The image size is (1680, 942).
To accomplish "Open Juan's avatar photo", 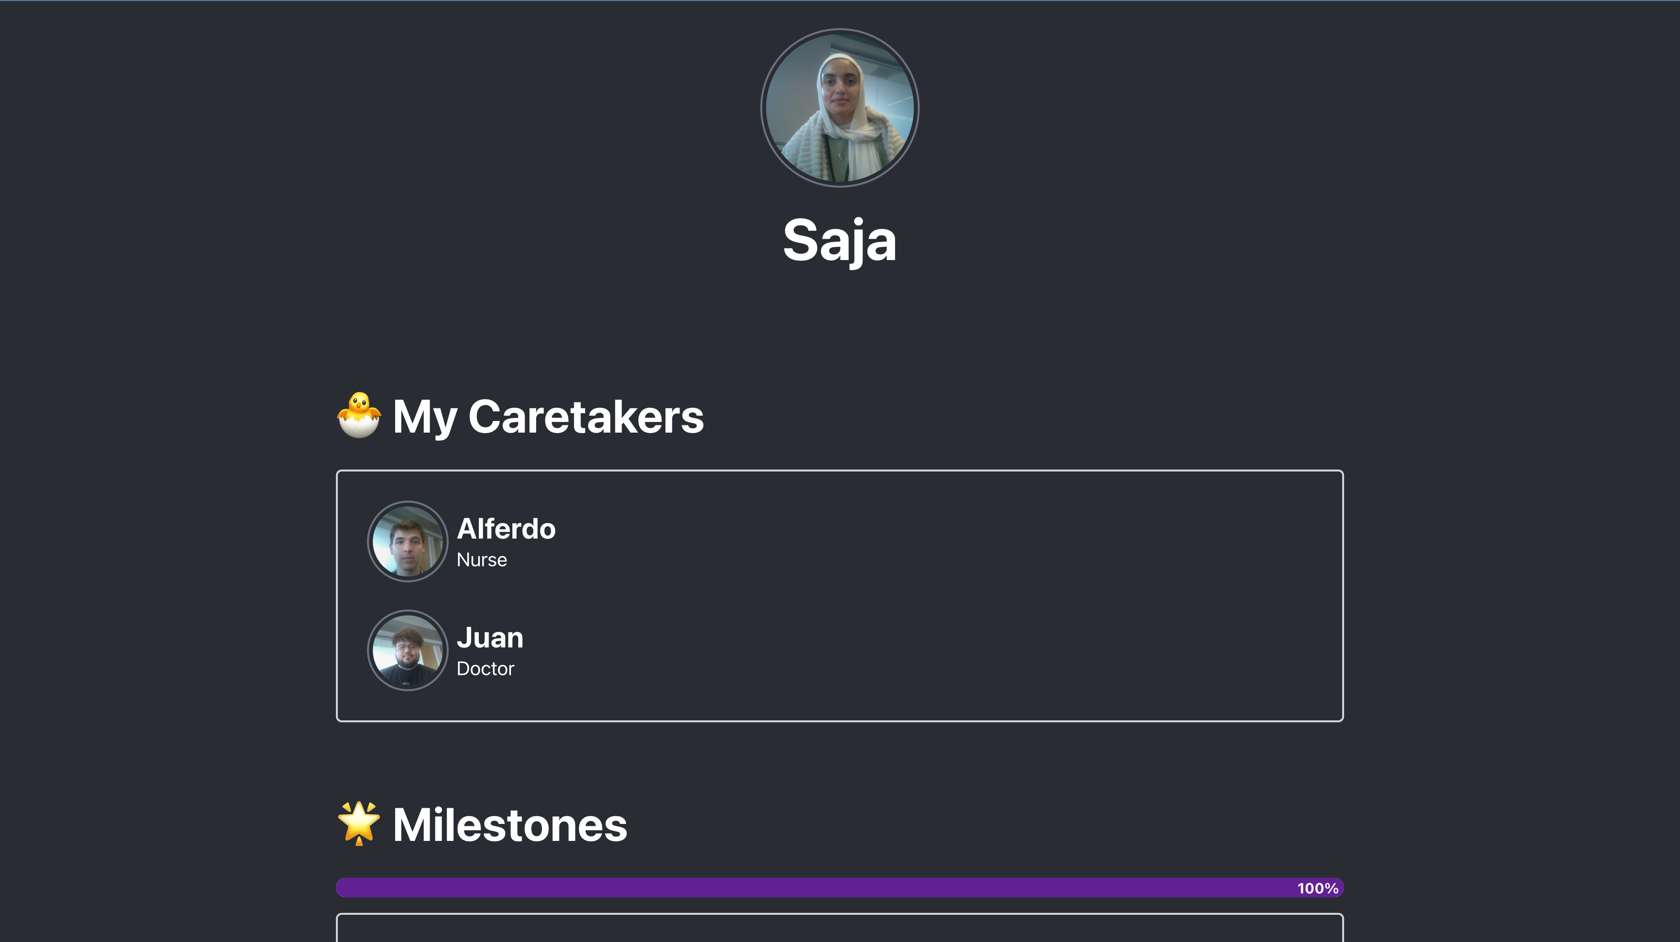I will (408, 650).
